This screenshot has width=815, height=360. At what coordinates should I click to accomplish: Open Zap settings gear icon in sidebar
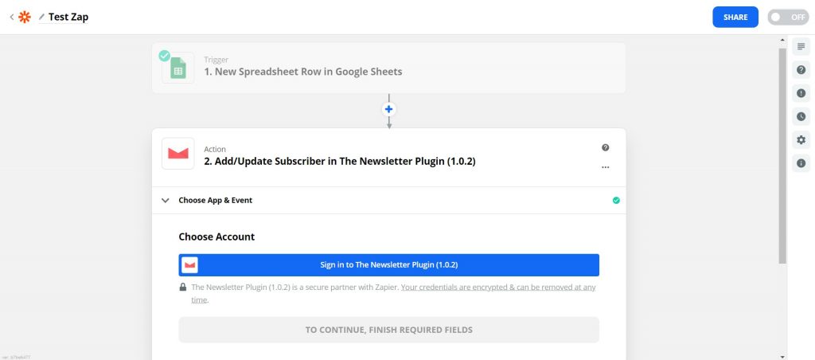[801, 140]
